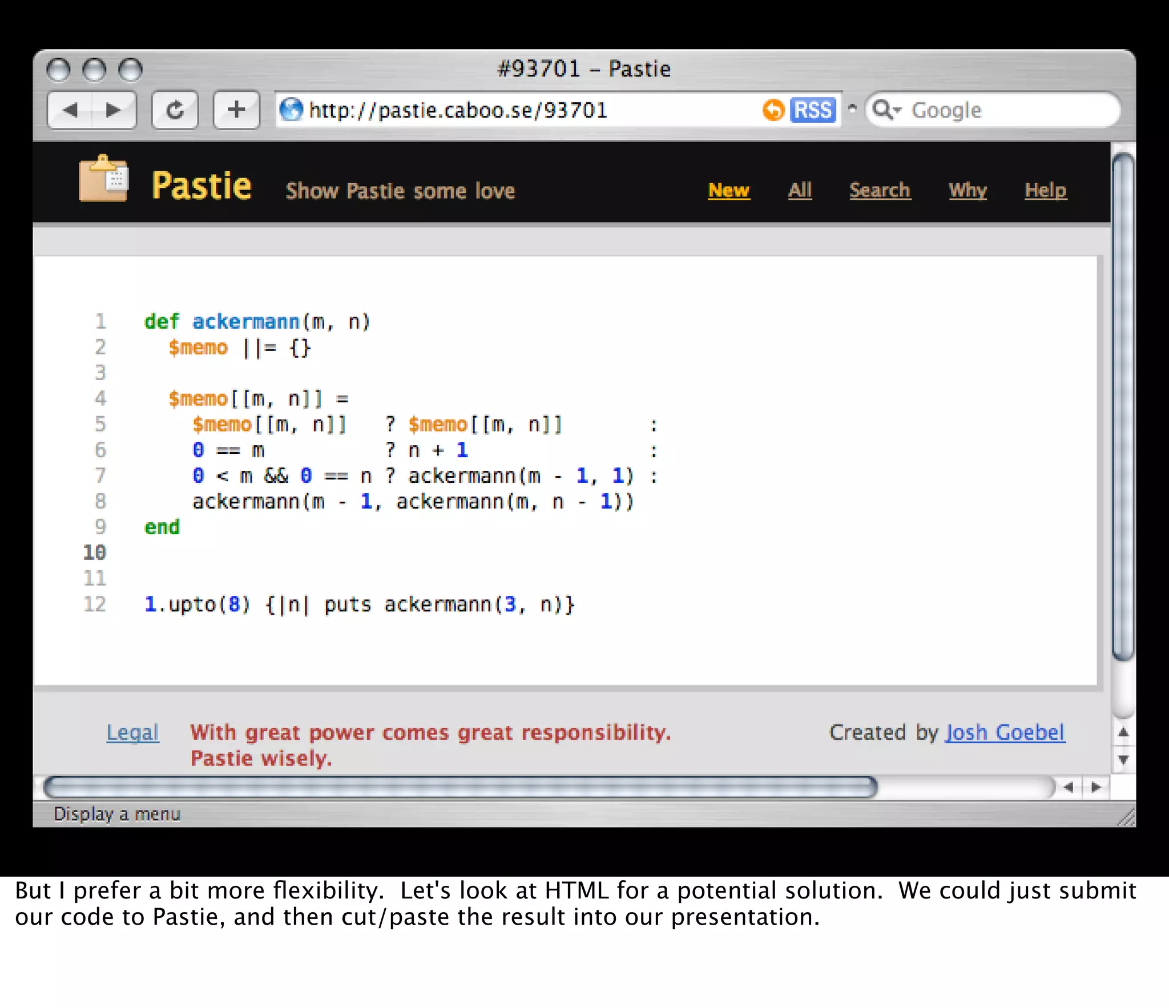
Task: Go back with the browser Back arrow
Action: (x=71, y=110)
